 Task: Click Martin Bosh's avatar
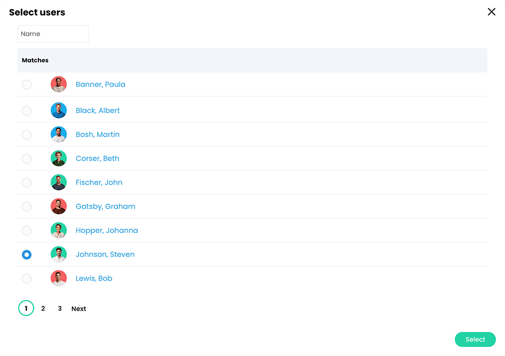[x=59, y=134]
